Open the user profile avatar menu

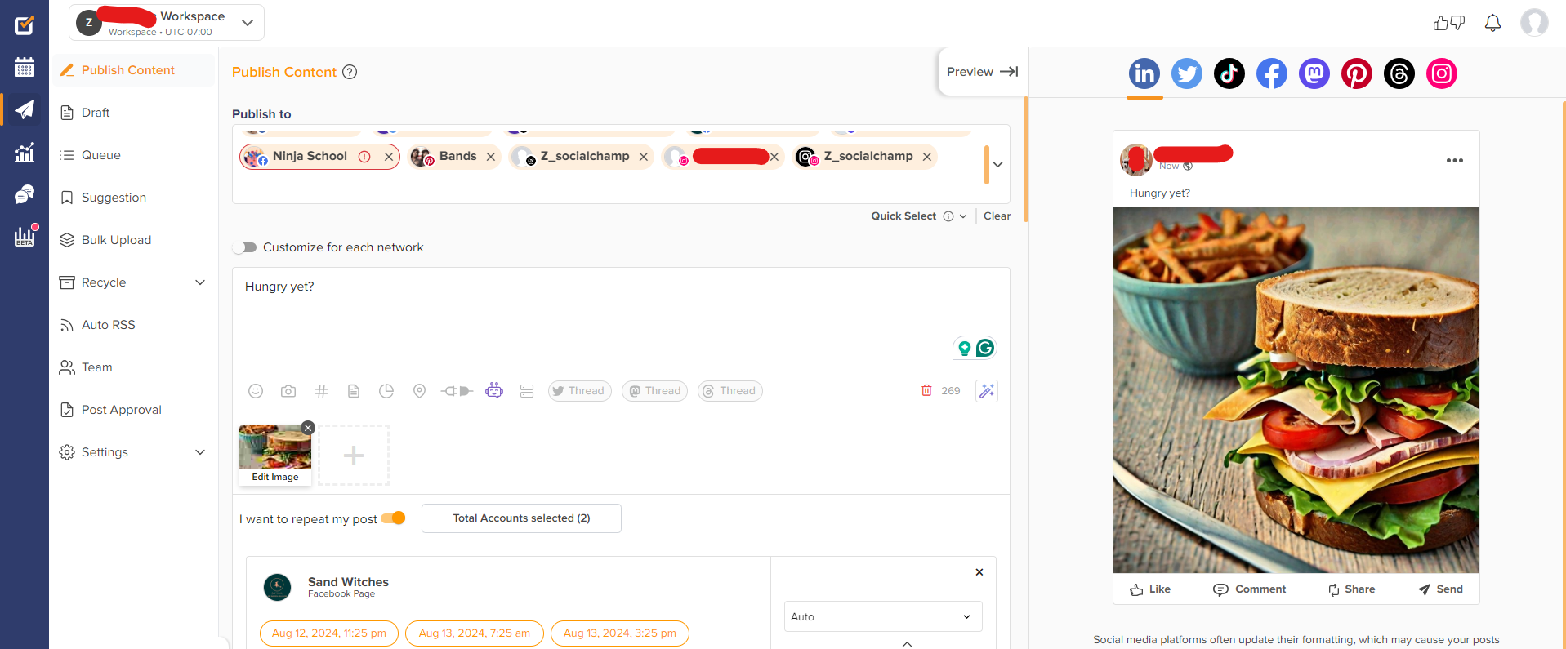tap(1534, 23)
